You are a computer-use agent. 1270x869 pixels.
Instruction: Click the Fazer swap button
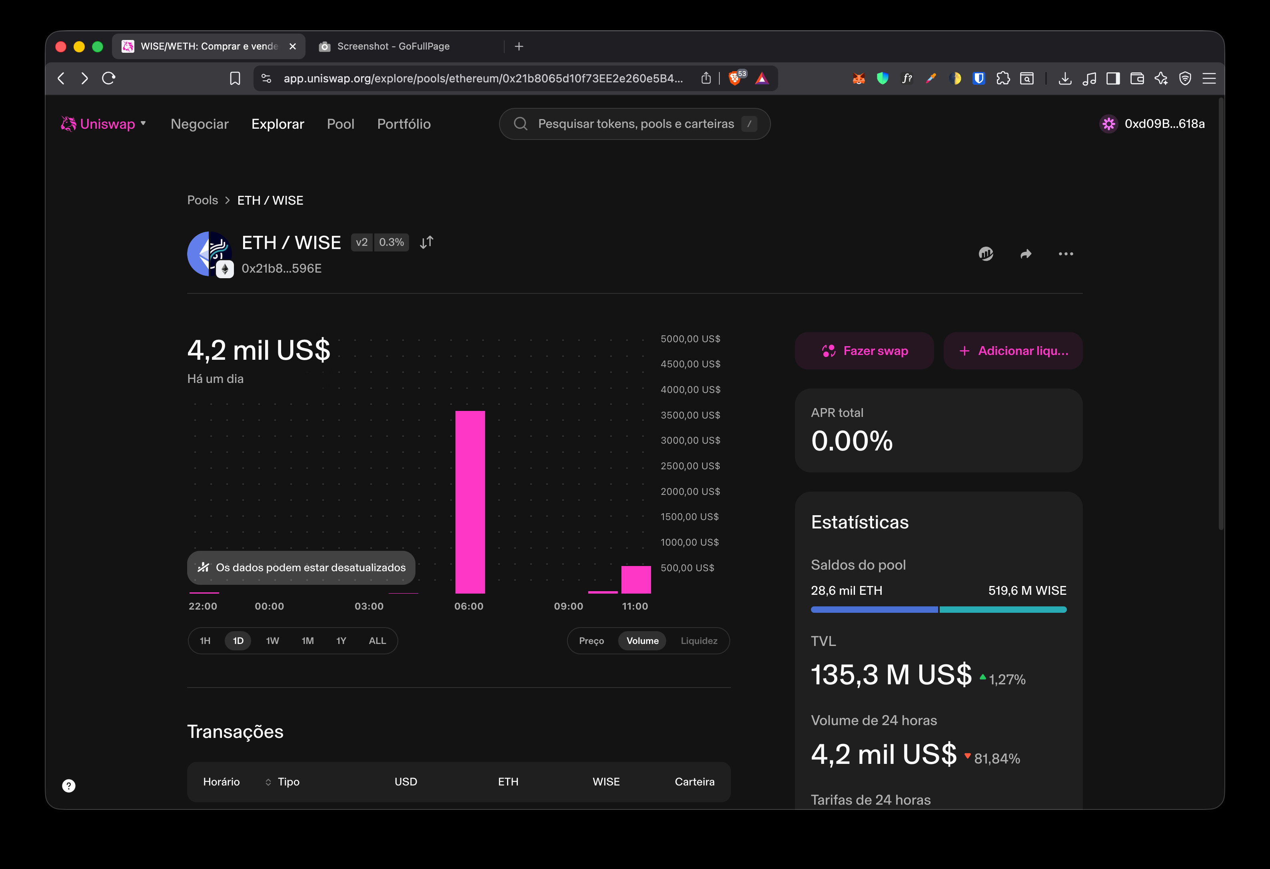pos(865,351)
